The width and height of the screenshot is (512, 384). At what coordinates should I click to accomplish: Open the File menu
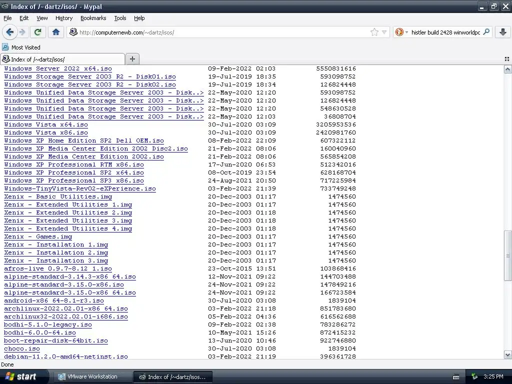pyautogui.click(x=7, y=18)
